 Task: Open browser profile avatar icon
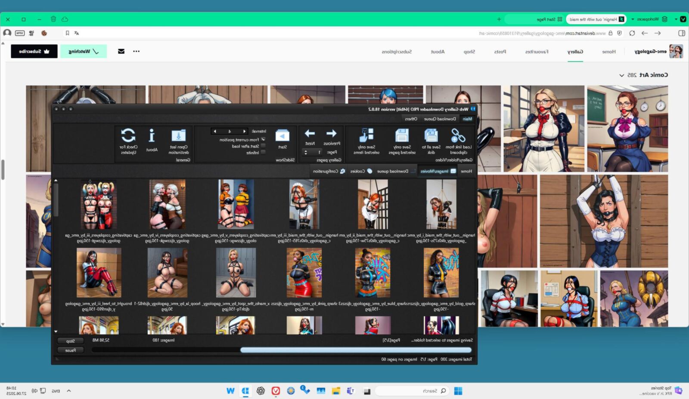[7, 33]
